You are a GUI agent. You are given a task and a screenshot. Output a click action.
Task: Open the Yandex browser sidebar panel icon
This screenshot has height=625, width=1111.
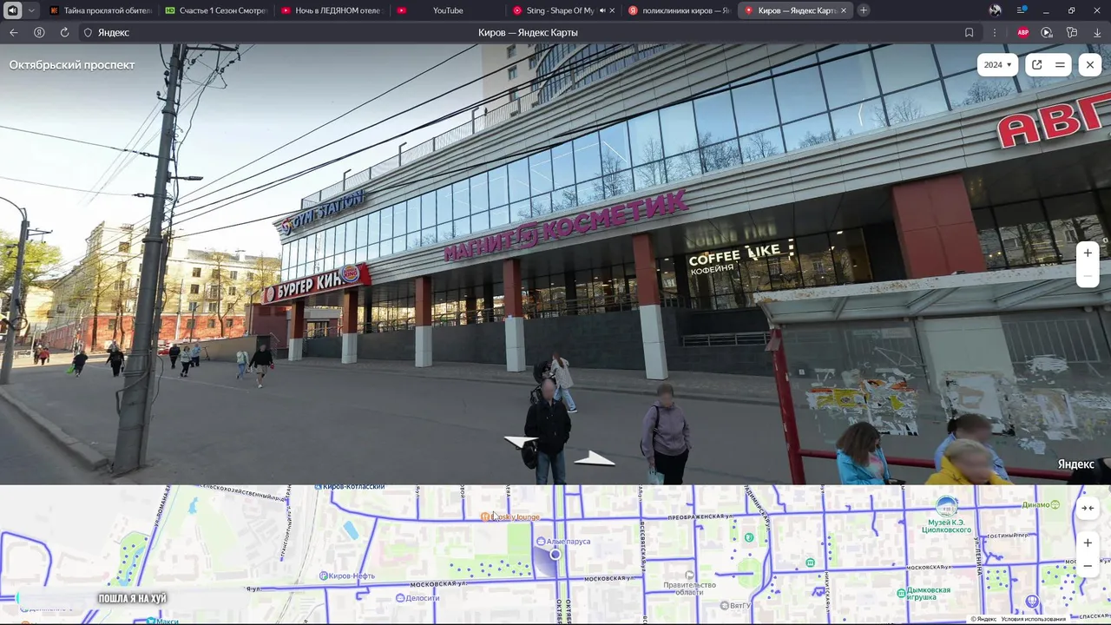(1022, 10)
